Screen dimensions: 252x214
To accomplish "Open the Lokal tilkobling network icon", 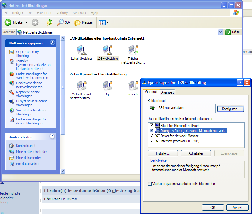I will tap(81, 50).
